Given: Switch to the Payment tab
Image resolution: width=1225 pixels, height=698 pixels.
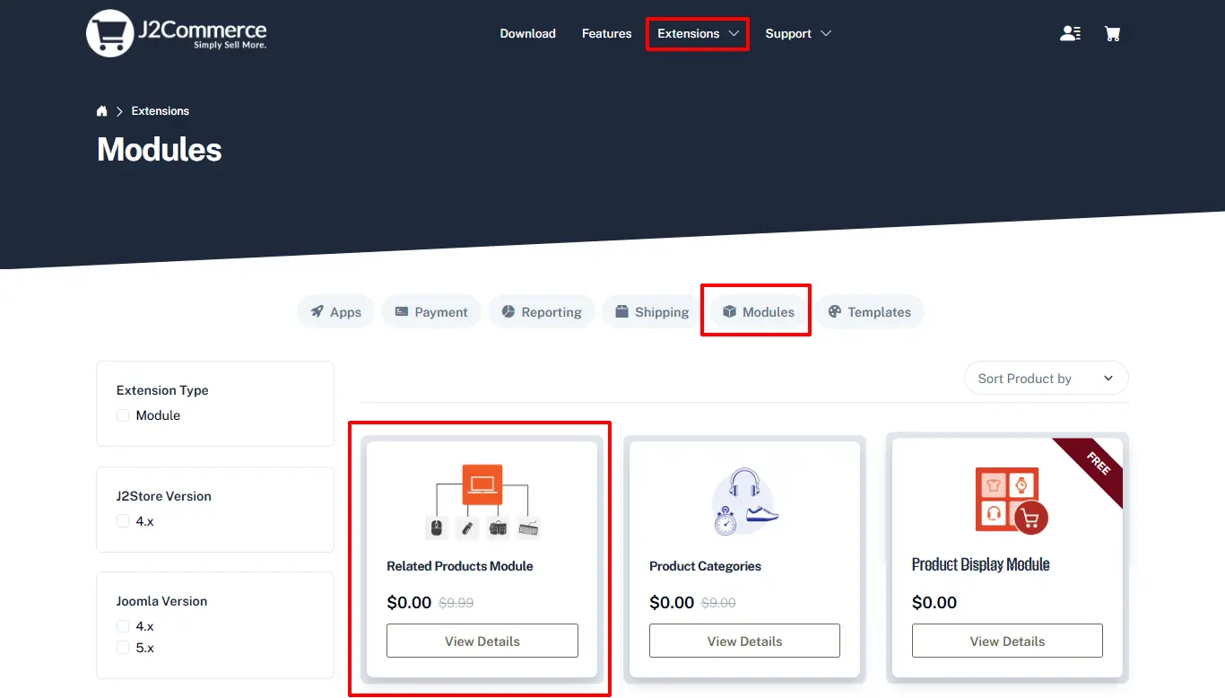Looking at the screenshot, I should pos(431,312).
